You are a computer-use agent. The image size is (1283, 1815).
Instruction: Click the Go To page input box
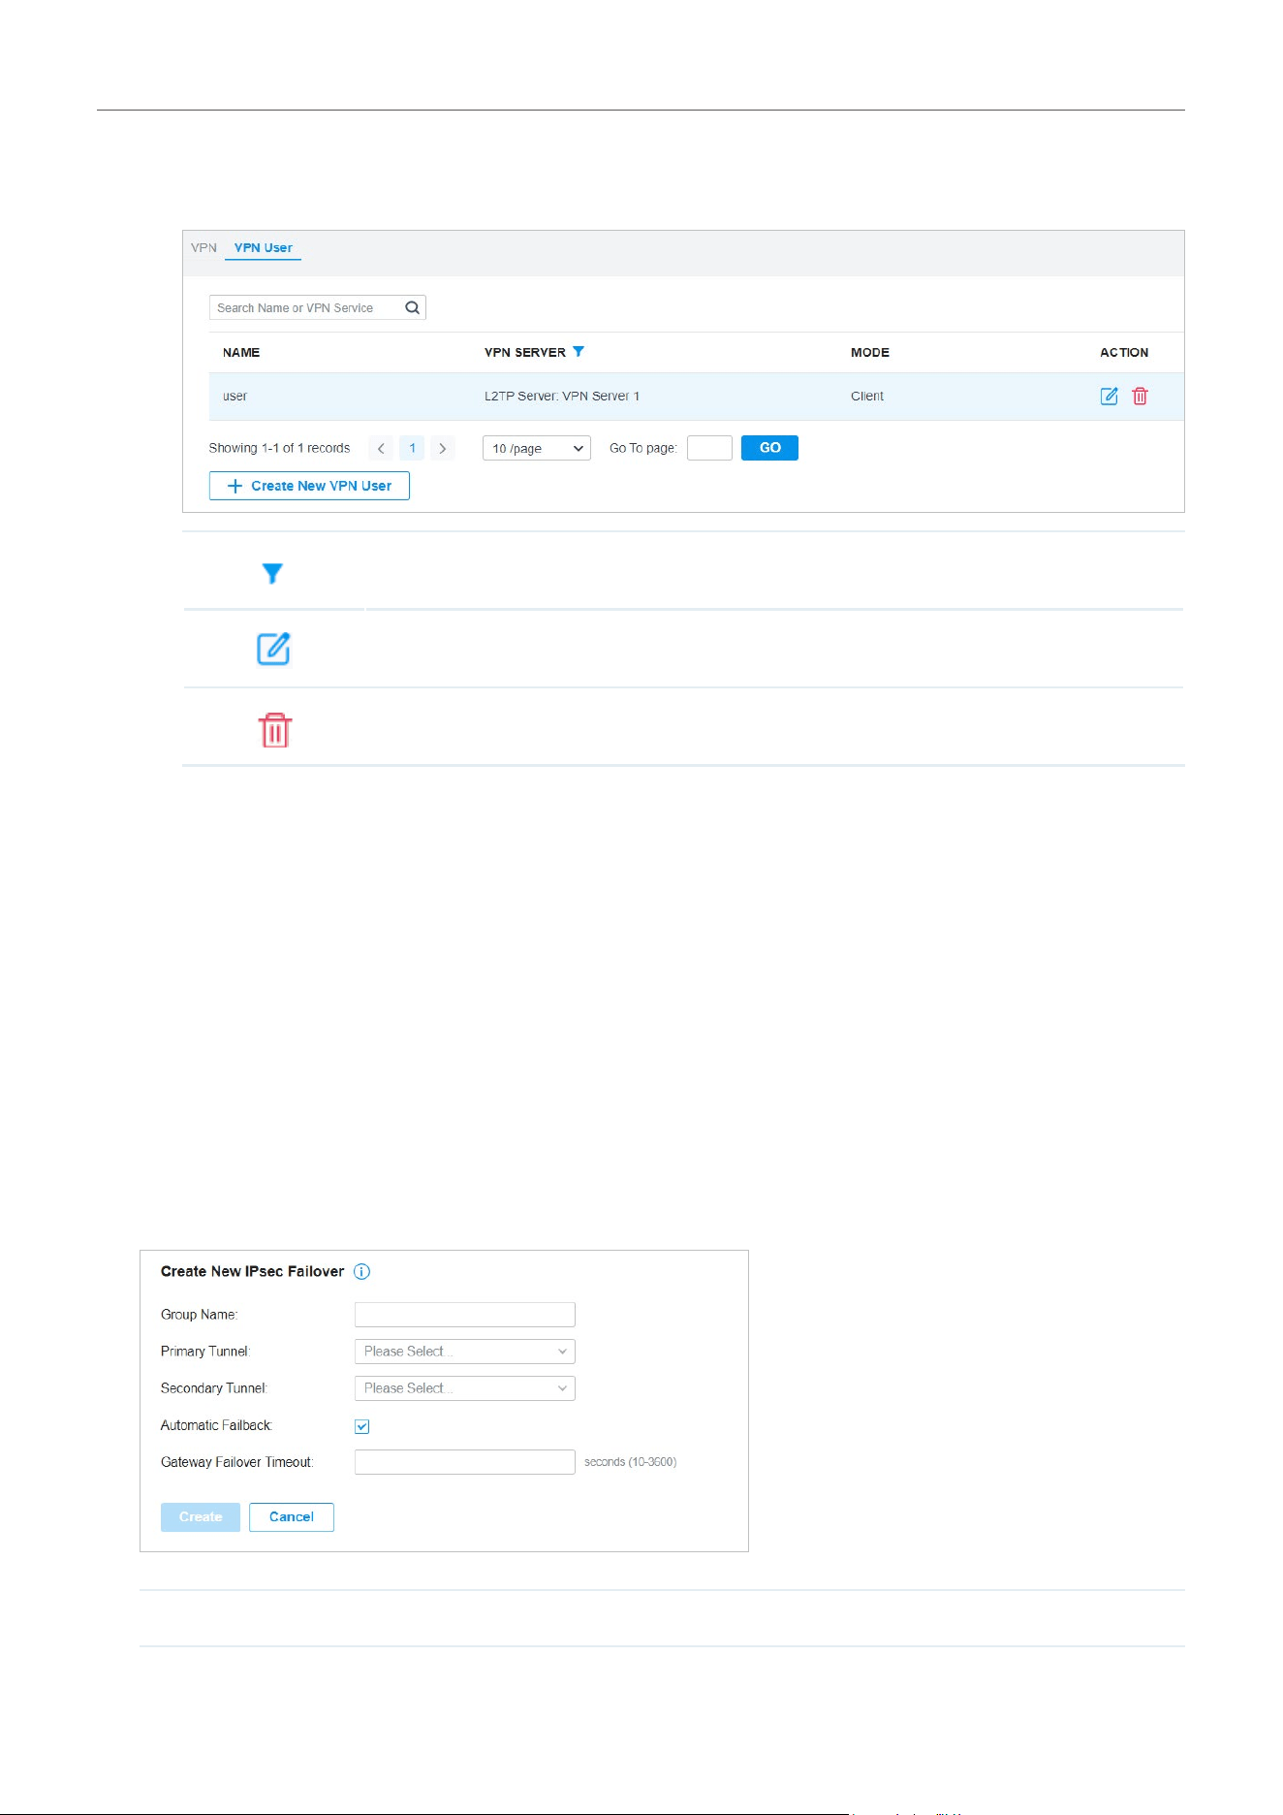pyautogui.click(x=709, y=448)
